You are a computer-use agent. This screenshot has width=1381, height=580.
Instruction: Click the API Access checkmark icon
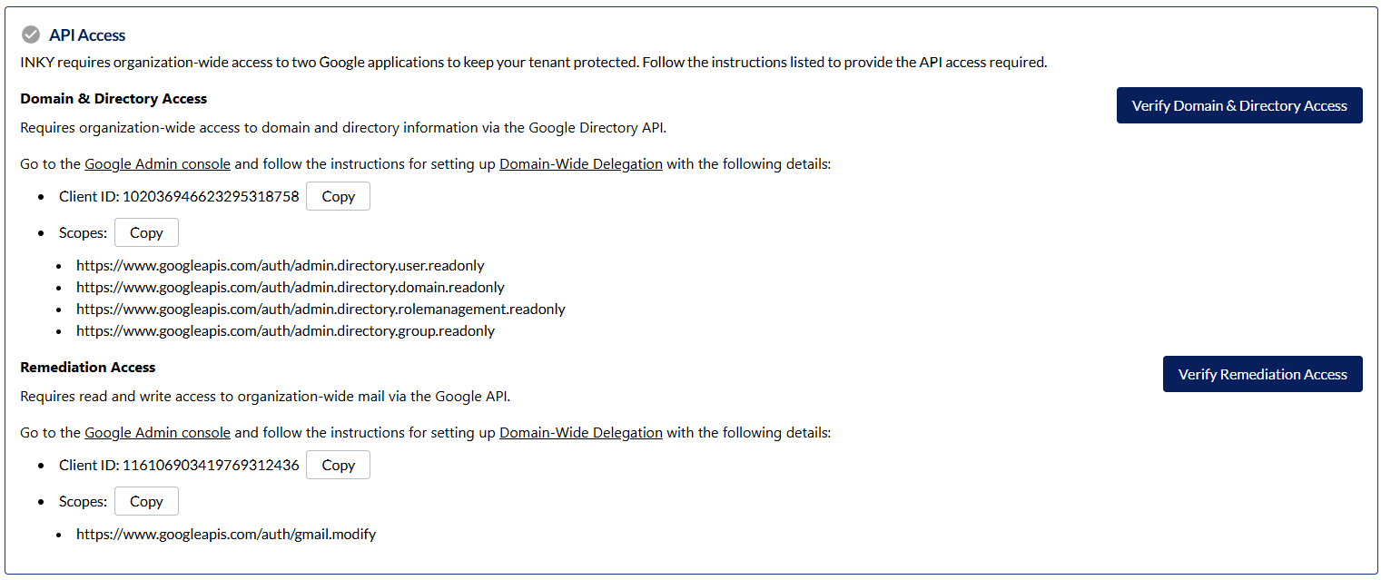pos(31,35)
